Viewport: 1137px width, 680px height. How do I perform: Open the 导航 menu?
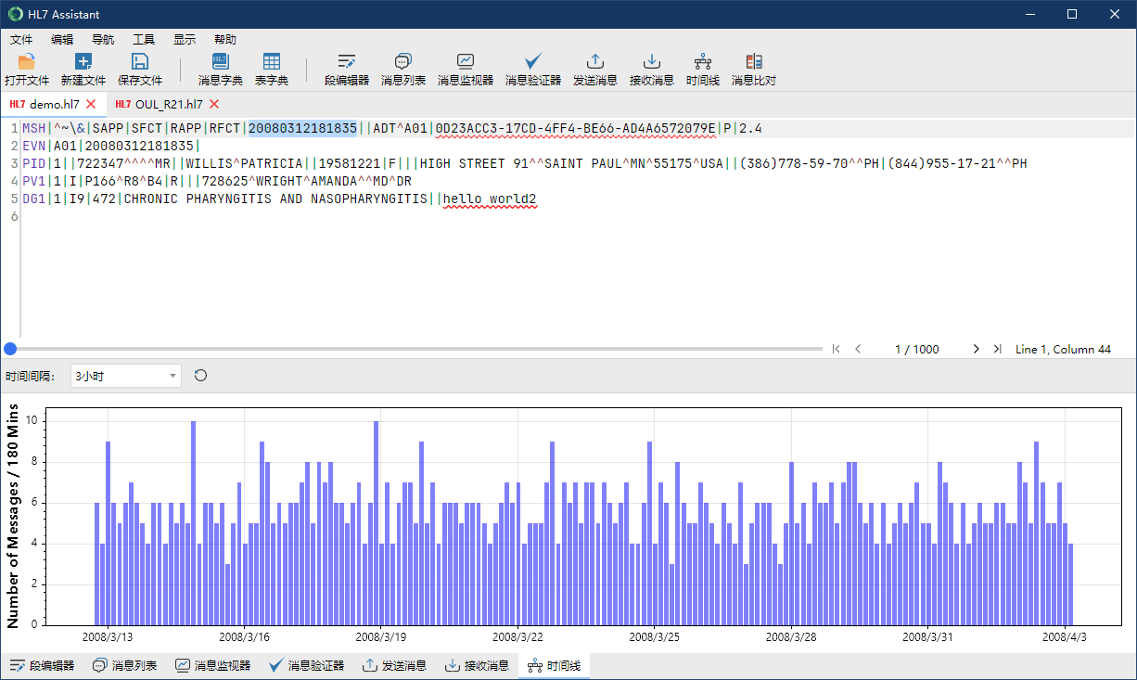coord(103,40)
